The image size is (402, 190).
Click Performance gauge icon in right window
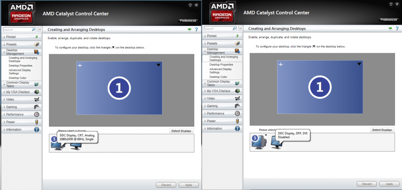point(238,113)
